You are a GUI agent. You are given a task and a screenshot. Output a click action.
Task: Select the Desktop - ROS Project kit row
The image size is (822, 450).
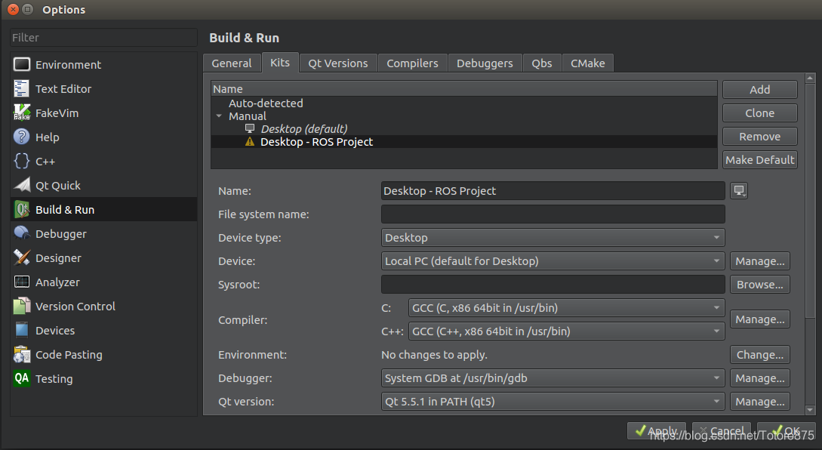(464, 142)
